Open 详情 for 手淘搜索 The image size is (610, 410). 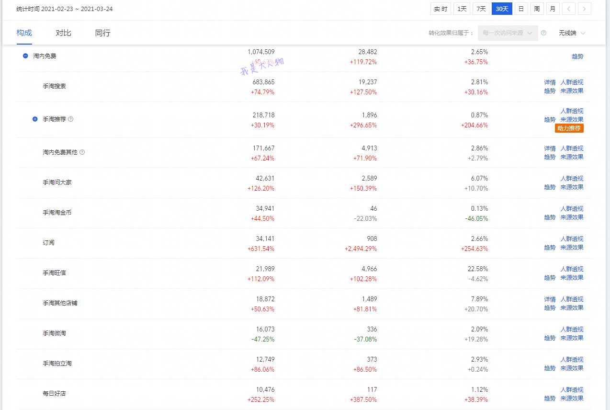550,82
